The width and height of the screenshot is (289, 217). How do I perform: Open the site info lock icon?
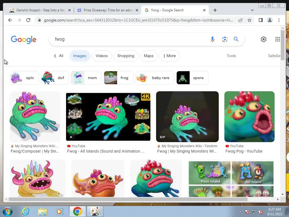[x=39, y=20]
